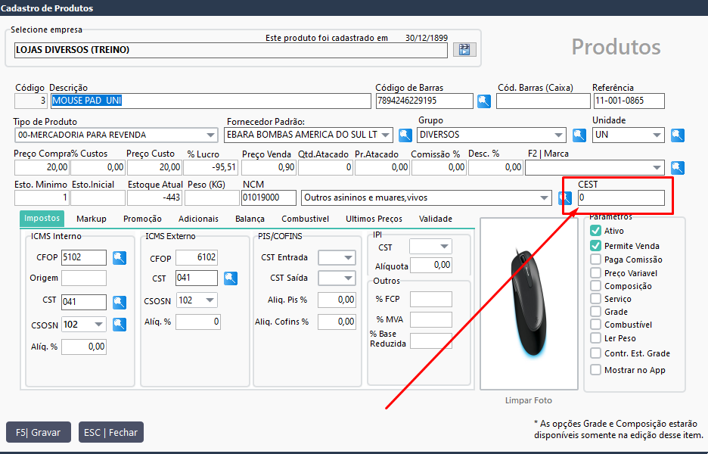Check Contr. Est. Grade option
The width and height of the screenshot is (708, 454).
pyautogui.click(x=595, y=353)
